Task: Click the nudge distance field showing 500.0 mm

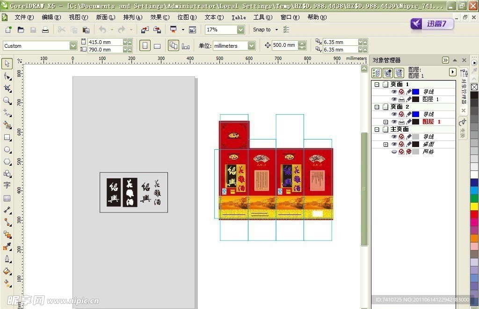Action: (x=284, y=45)
